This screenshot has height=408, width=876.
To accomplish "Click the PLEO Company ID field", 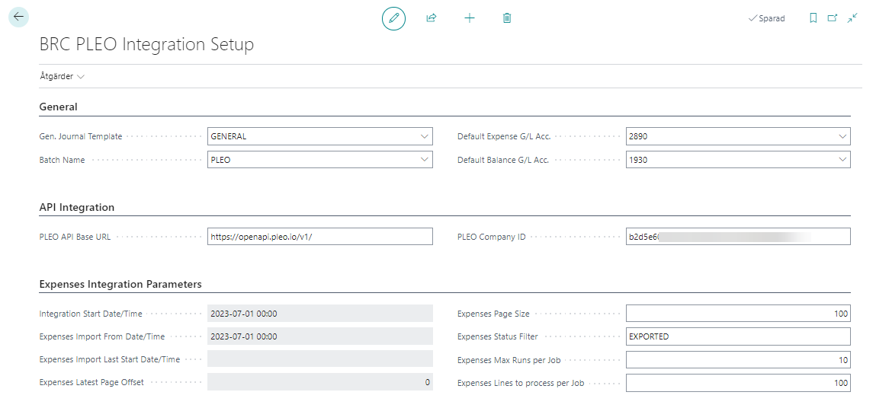I will point(738,236).
